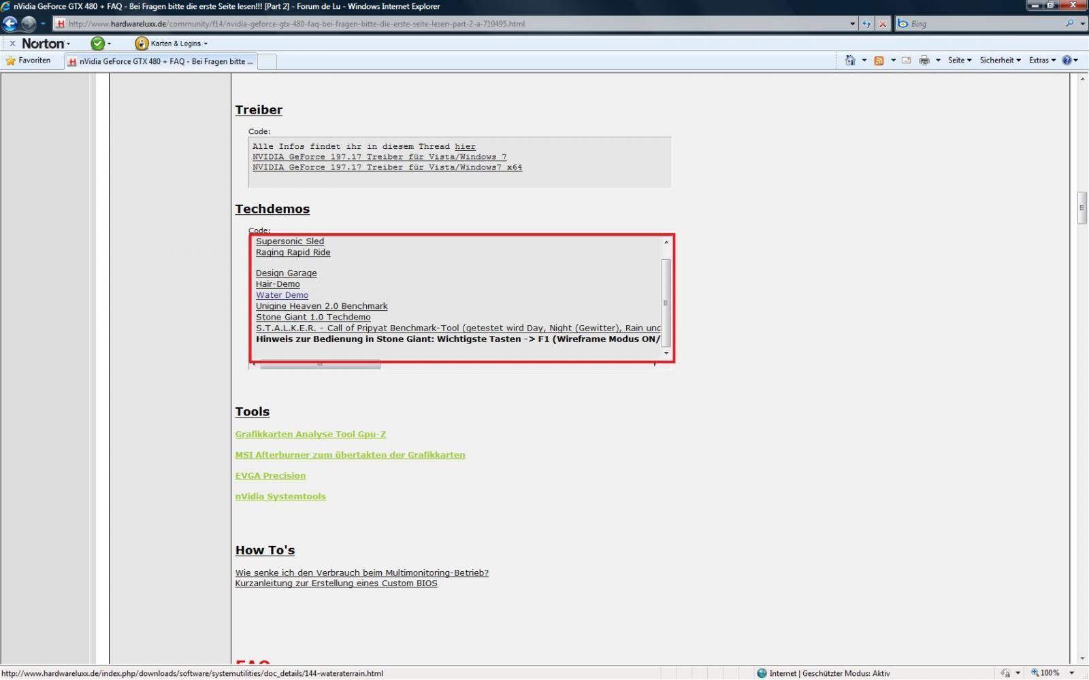
Task: Click the Techdemos box scroll-up arrow
Action: (x=666, y=241)
